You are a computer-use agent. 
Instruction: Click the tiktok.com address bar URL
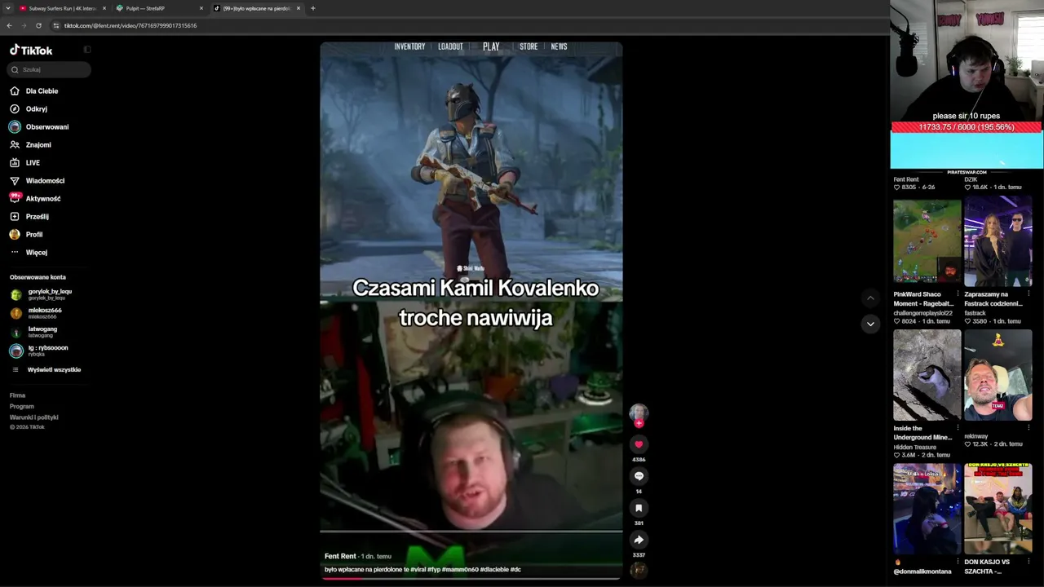click(130, 25)
